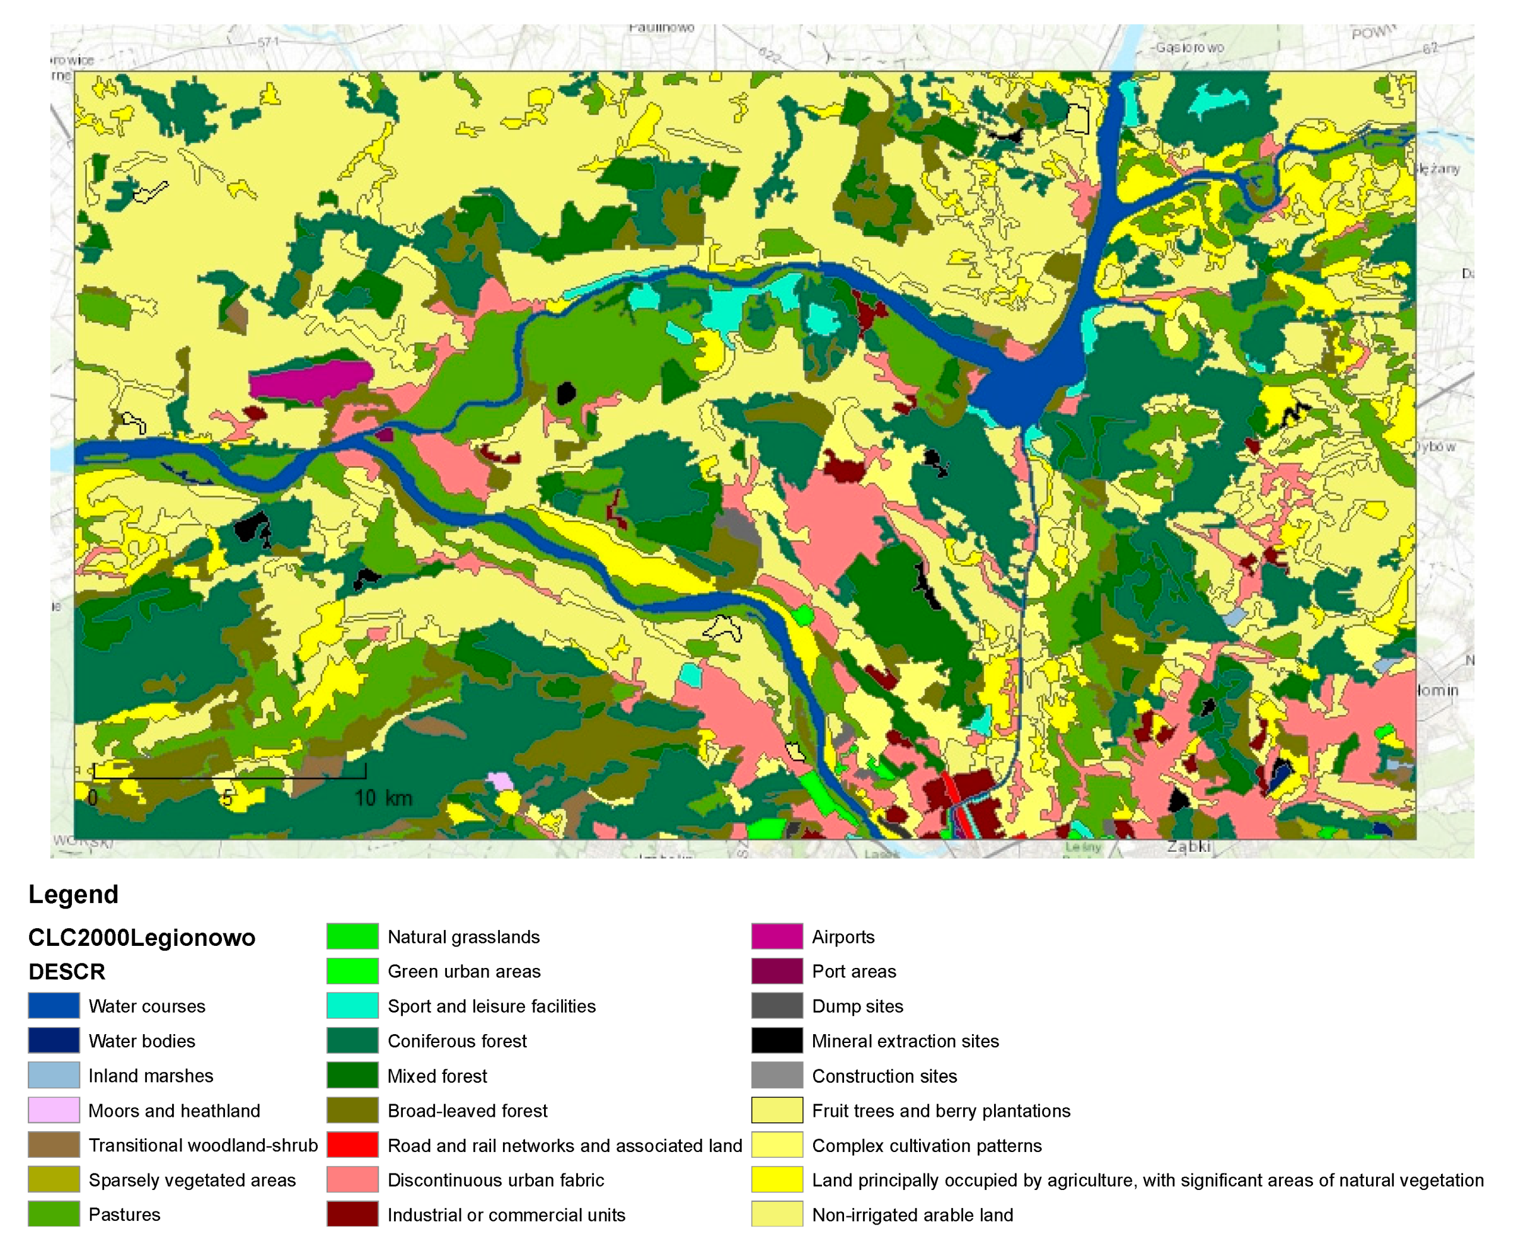Select the Dump sites dark gray swatch
The height and width of the screenshot is (1246, 1516).
point(777,1006)
